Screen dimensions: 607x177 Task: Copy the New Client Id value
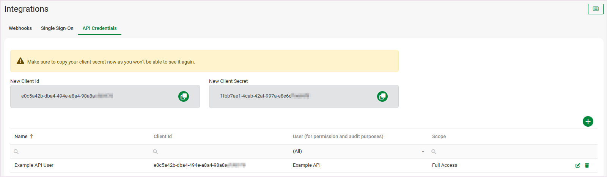[x=184, y=96]
